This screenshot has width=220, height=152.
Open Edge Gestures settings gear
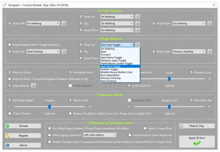[33, 85]
